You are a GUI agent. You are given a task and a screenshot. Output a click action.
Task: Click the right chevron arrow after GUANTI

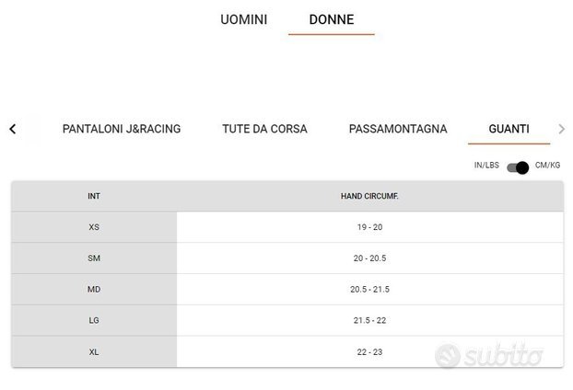click(x=562, y=129)
